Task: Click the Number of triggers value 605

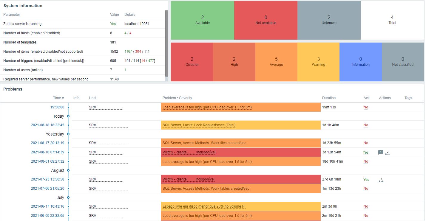Action: [x=113, y=61]
